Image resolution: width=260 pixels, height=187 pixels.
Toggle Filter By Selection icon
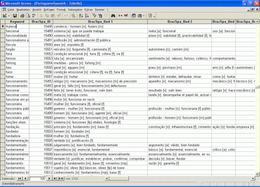(94, 16)
